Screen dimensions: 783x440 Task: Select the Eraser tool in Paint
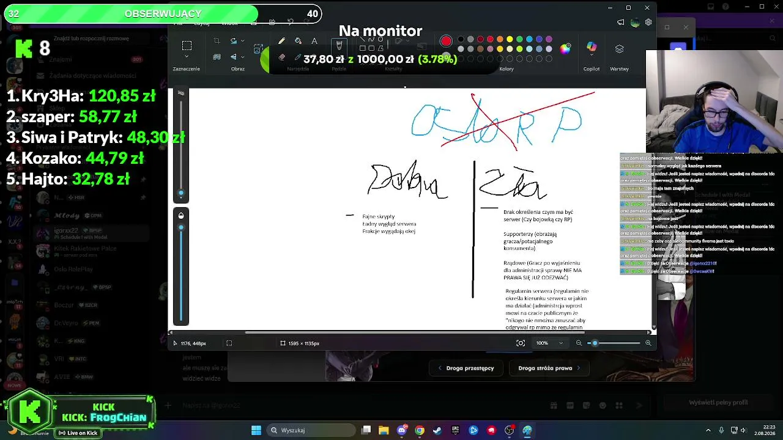(x=281, y=57)
